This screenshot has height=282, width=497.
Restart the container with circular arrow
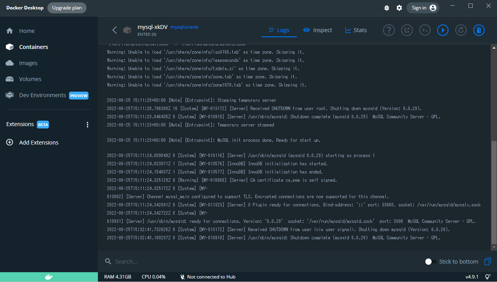(461, 30)
